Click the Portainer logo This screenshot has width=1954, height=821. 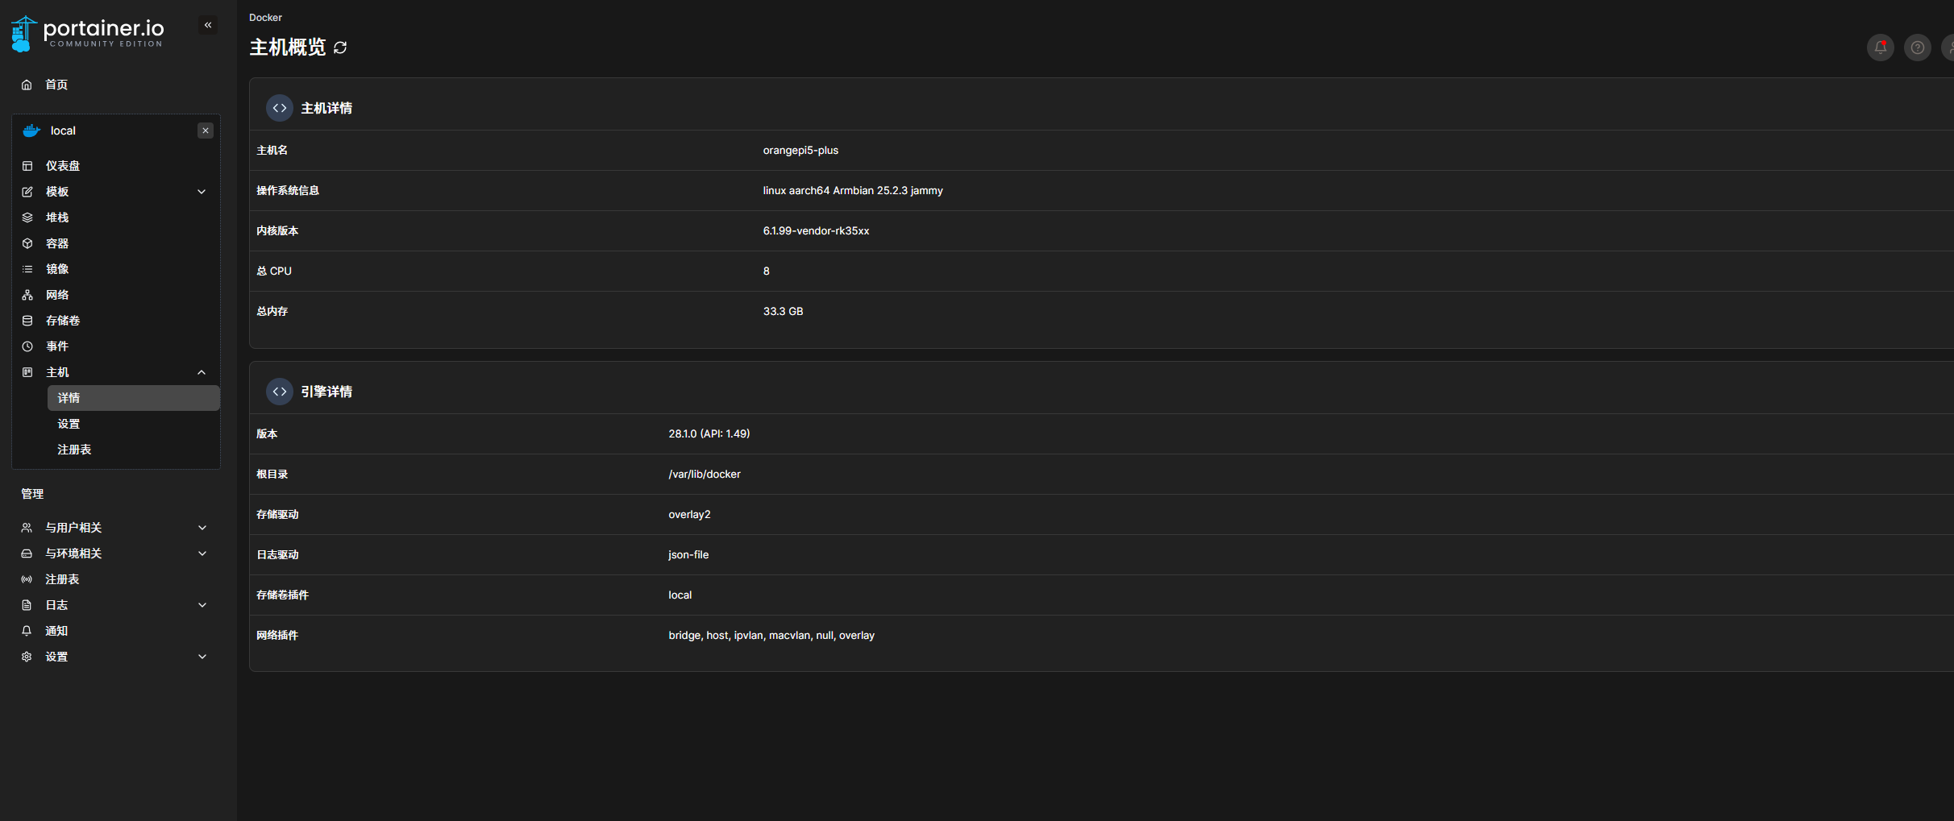click(87, 33)
